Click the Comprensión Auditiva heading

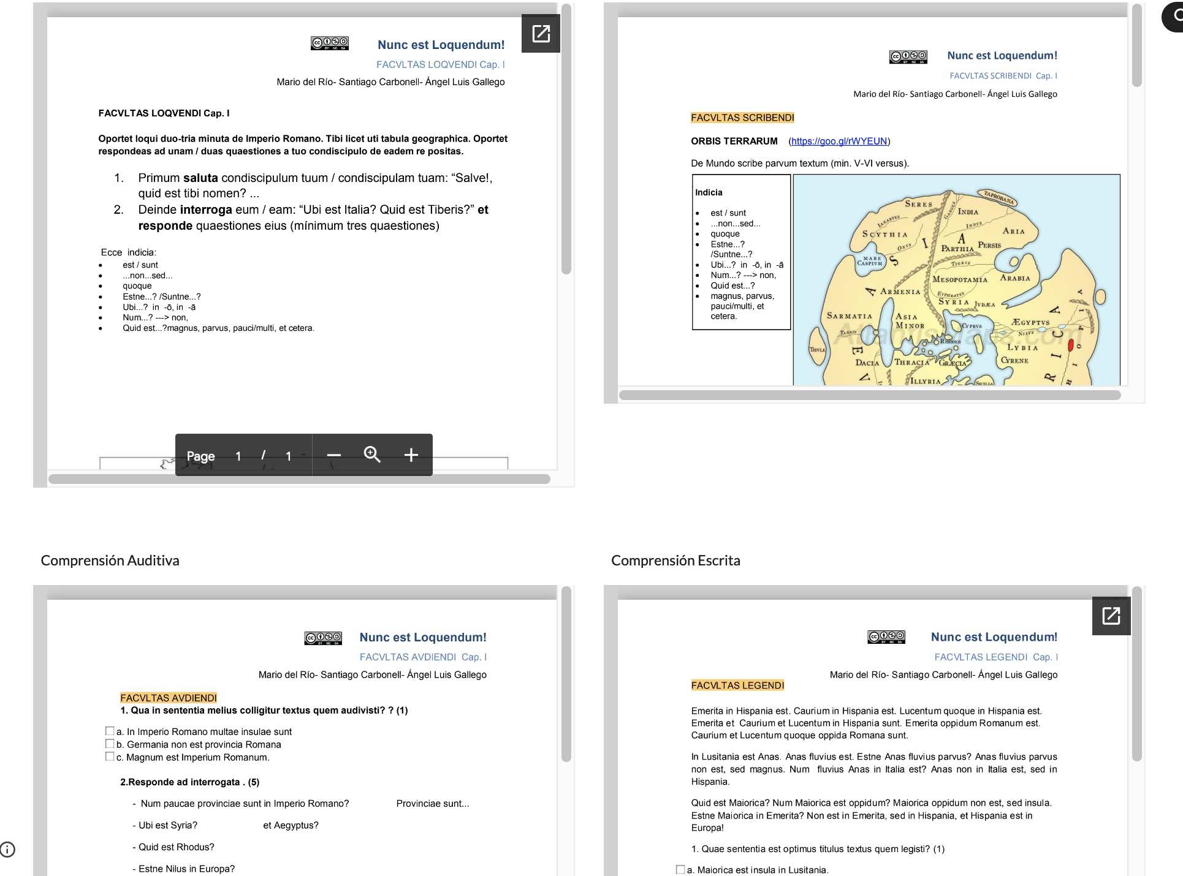[x=110, y=561]
